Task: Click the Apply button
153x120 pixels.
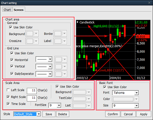Action: [144, 114]
